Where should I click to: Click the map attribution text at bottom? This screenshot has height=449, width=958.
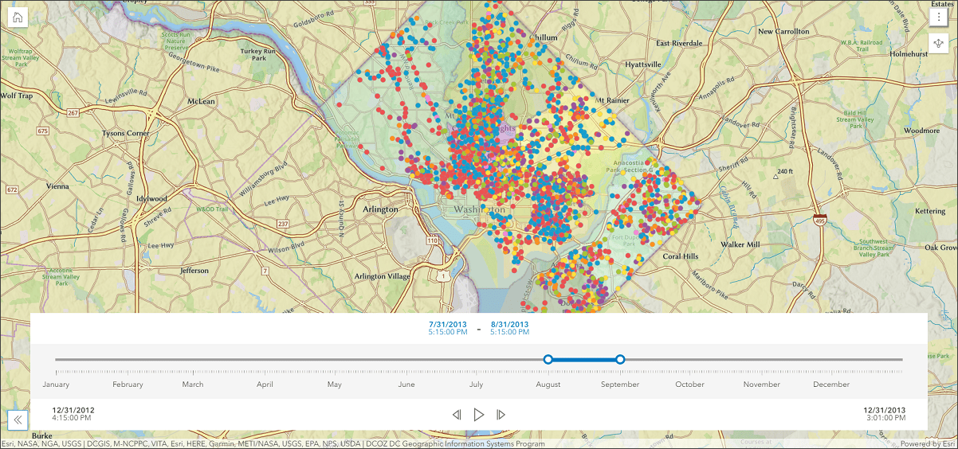[x=273, y=444]
